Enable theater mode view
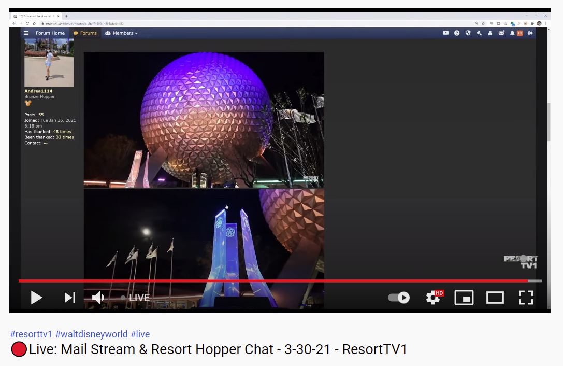Viewport: 563px width, 366px height. tap(495, 298)
